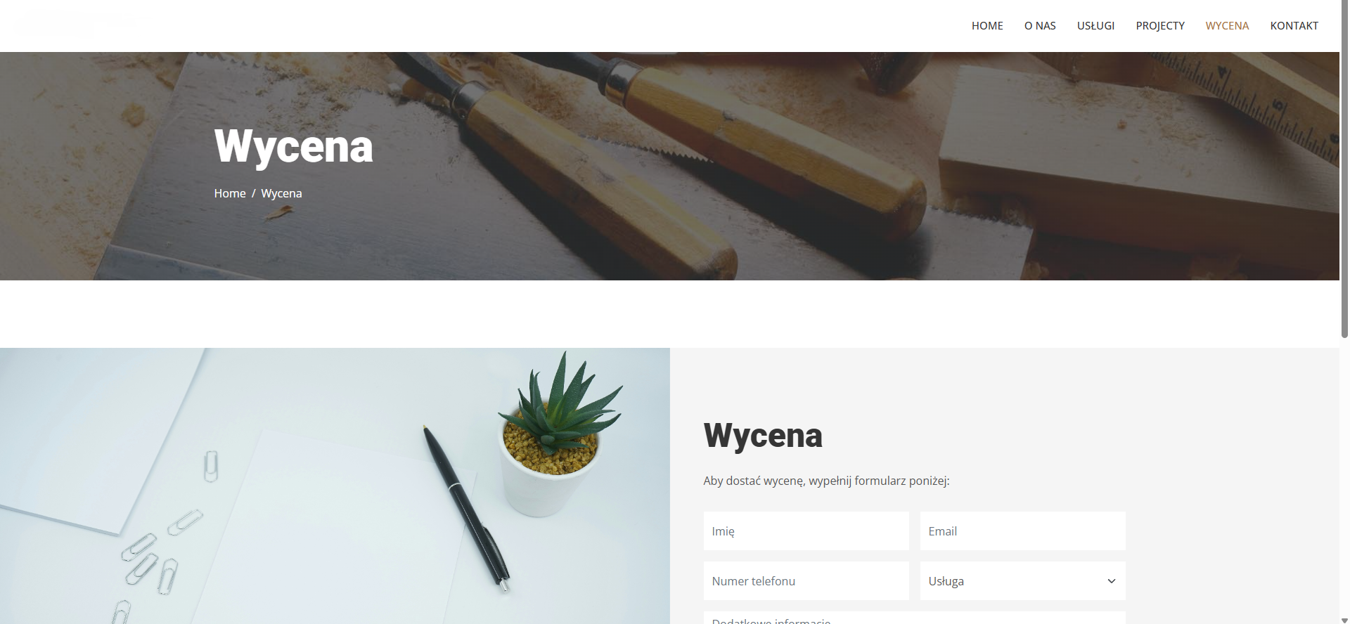This screenshot has width=1350, height=624.
Task: Click the Home breadcrumb link
Action: coord(230,193)
